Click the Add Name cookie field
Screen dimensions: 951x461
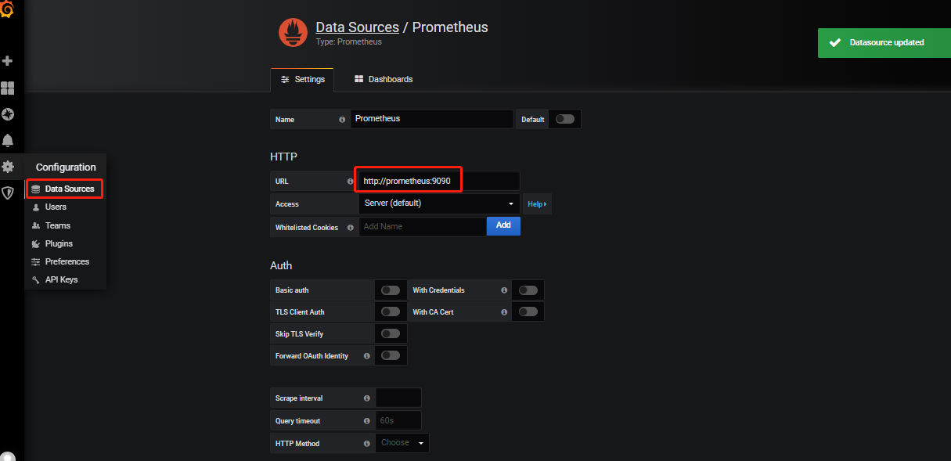(x=423, y=226)
